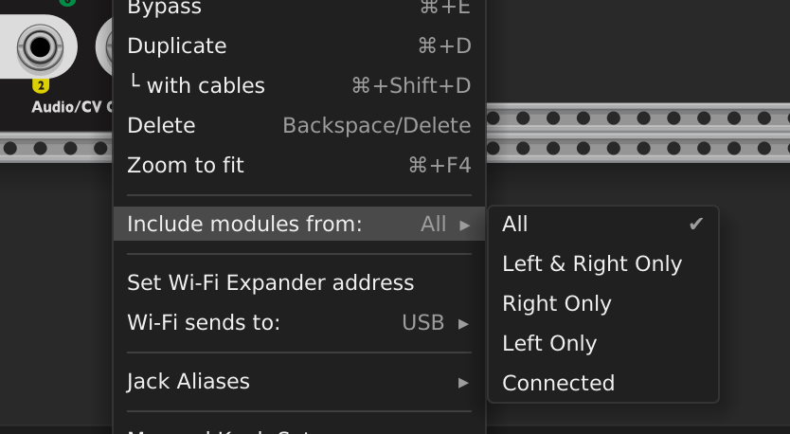Click the partially hidden jack beside the menu
Viewport: 790px width, 434px height.
105,45
